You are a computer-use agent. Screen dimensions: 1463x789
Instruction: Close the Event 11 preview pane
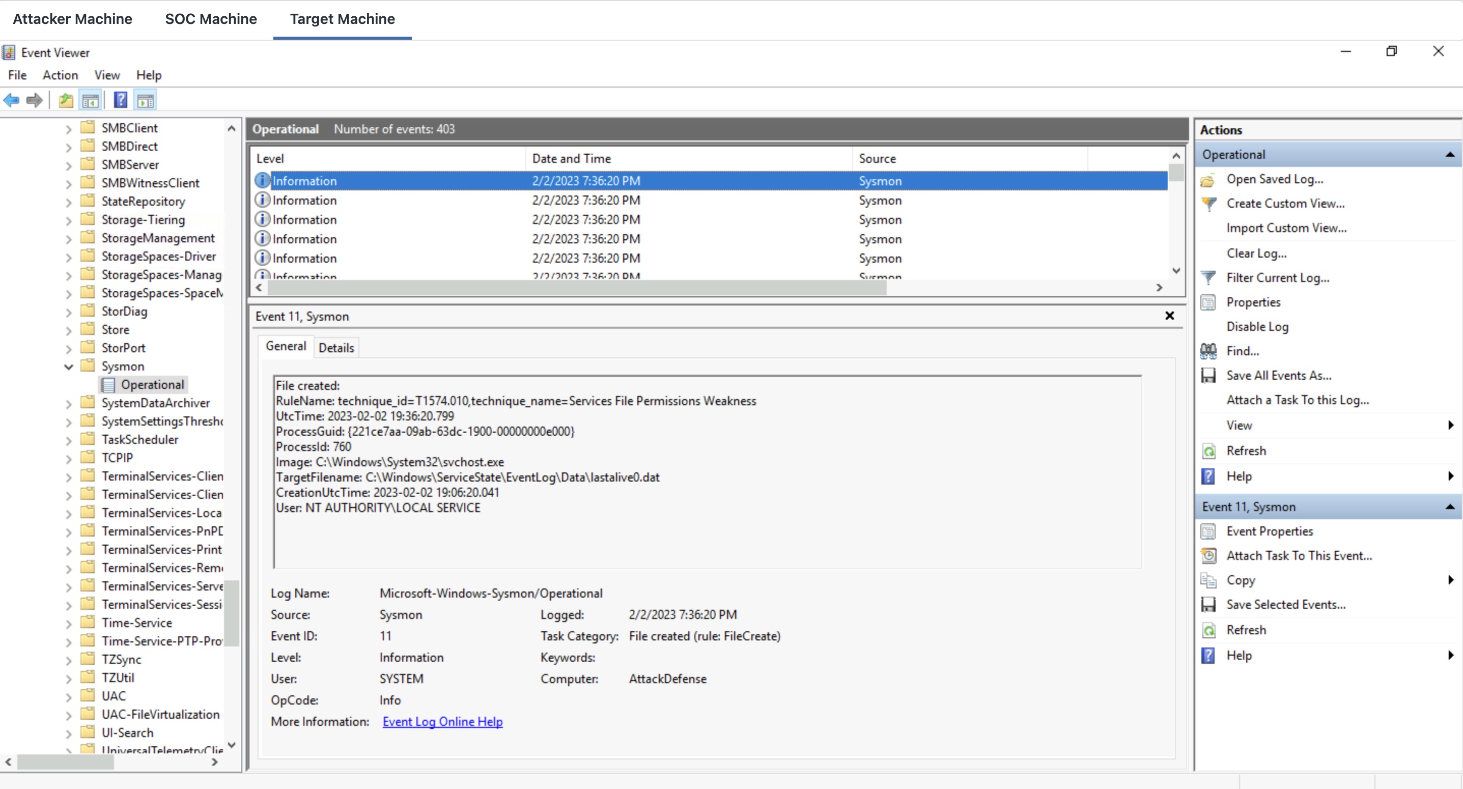(x=1169, y=316)
